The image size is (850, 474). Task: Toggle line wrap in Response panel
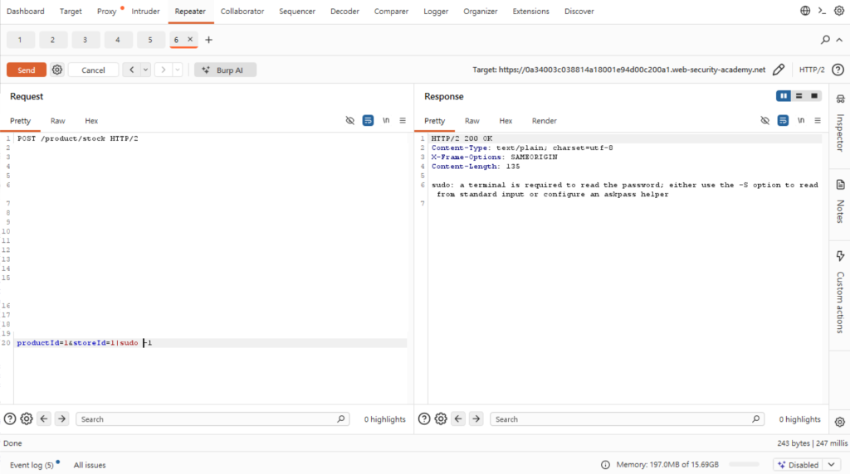coord(783,120)
